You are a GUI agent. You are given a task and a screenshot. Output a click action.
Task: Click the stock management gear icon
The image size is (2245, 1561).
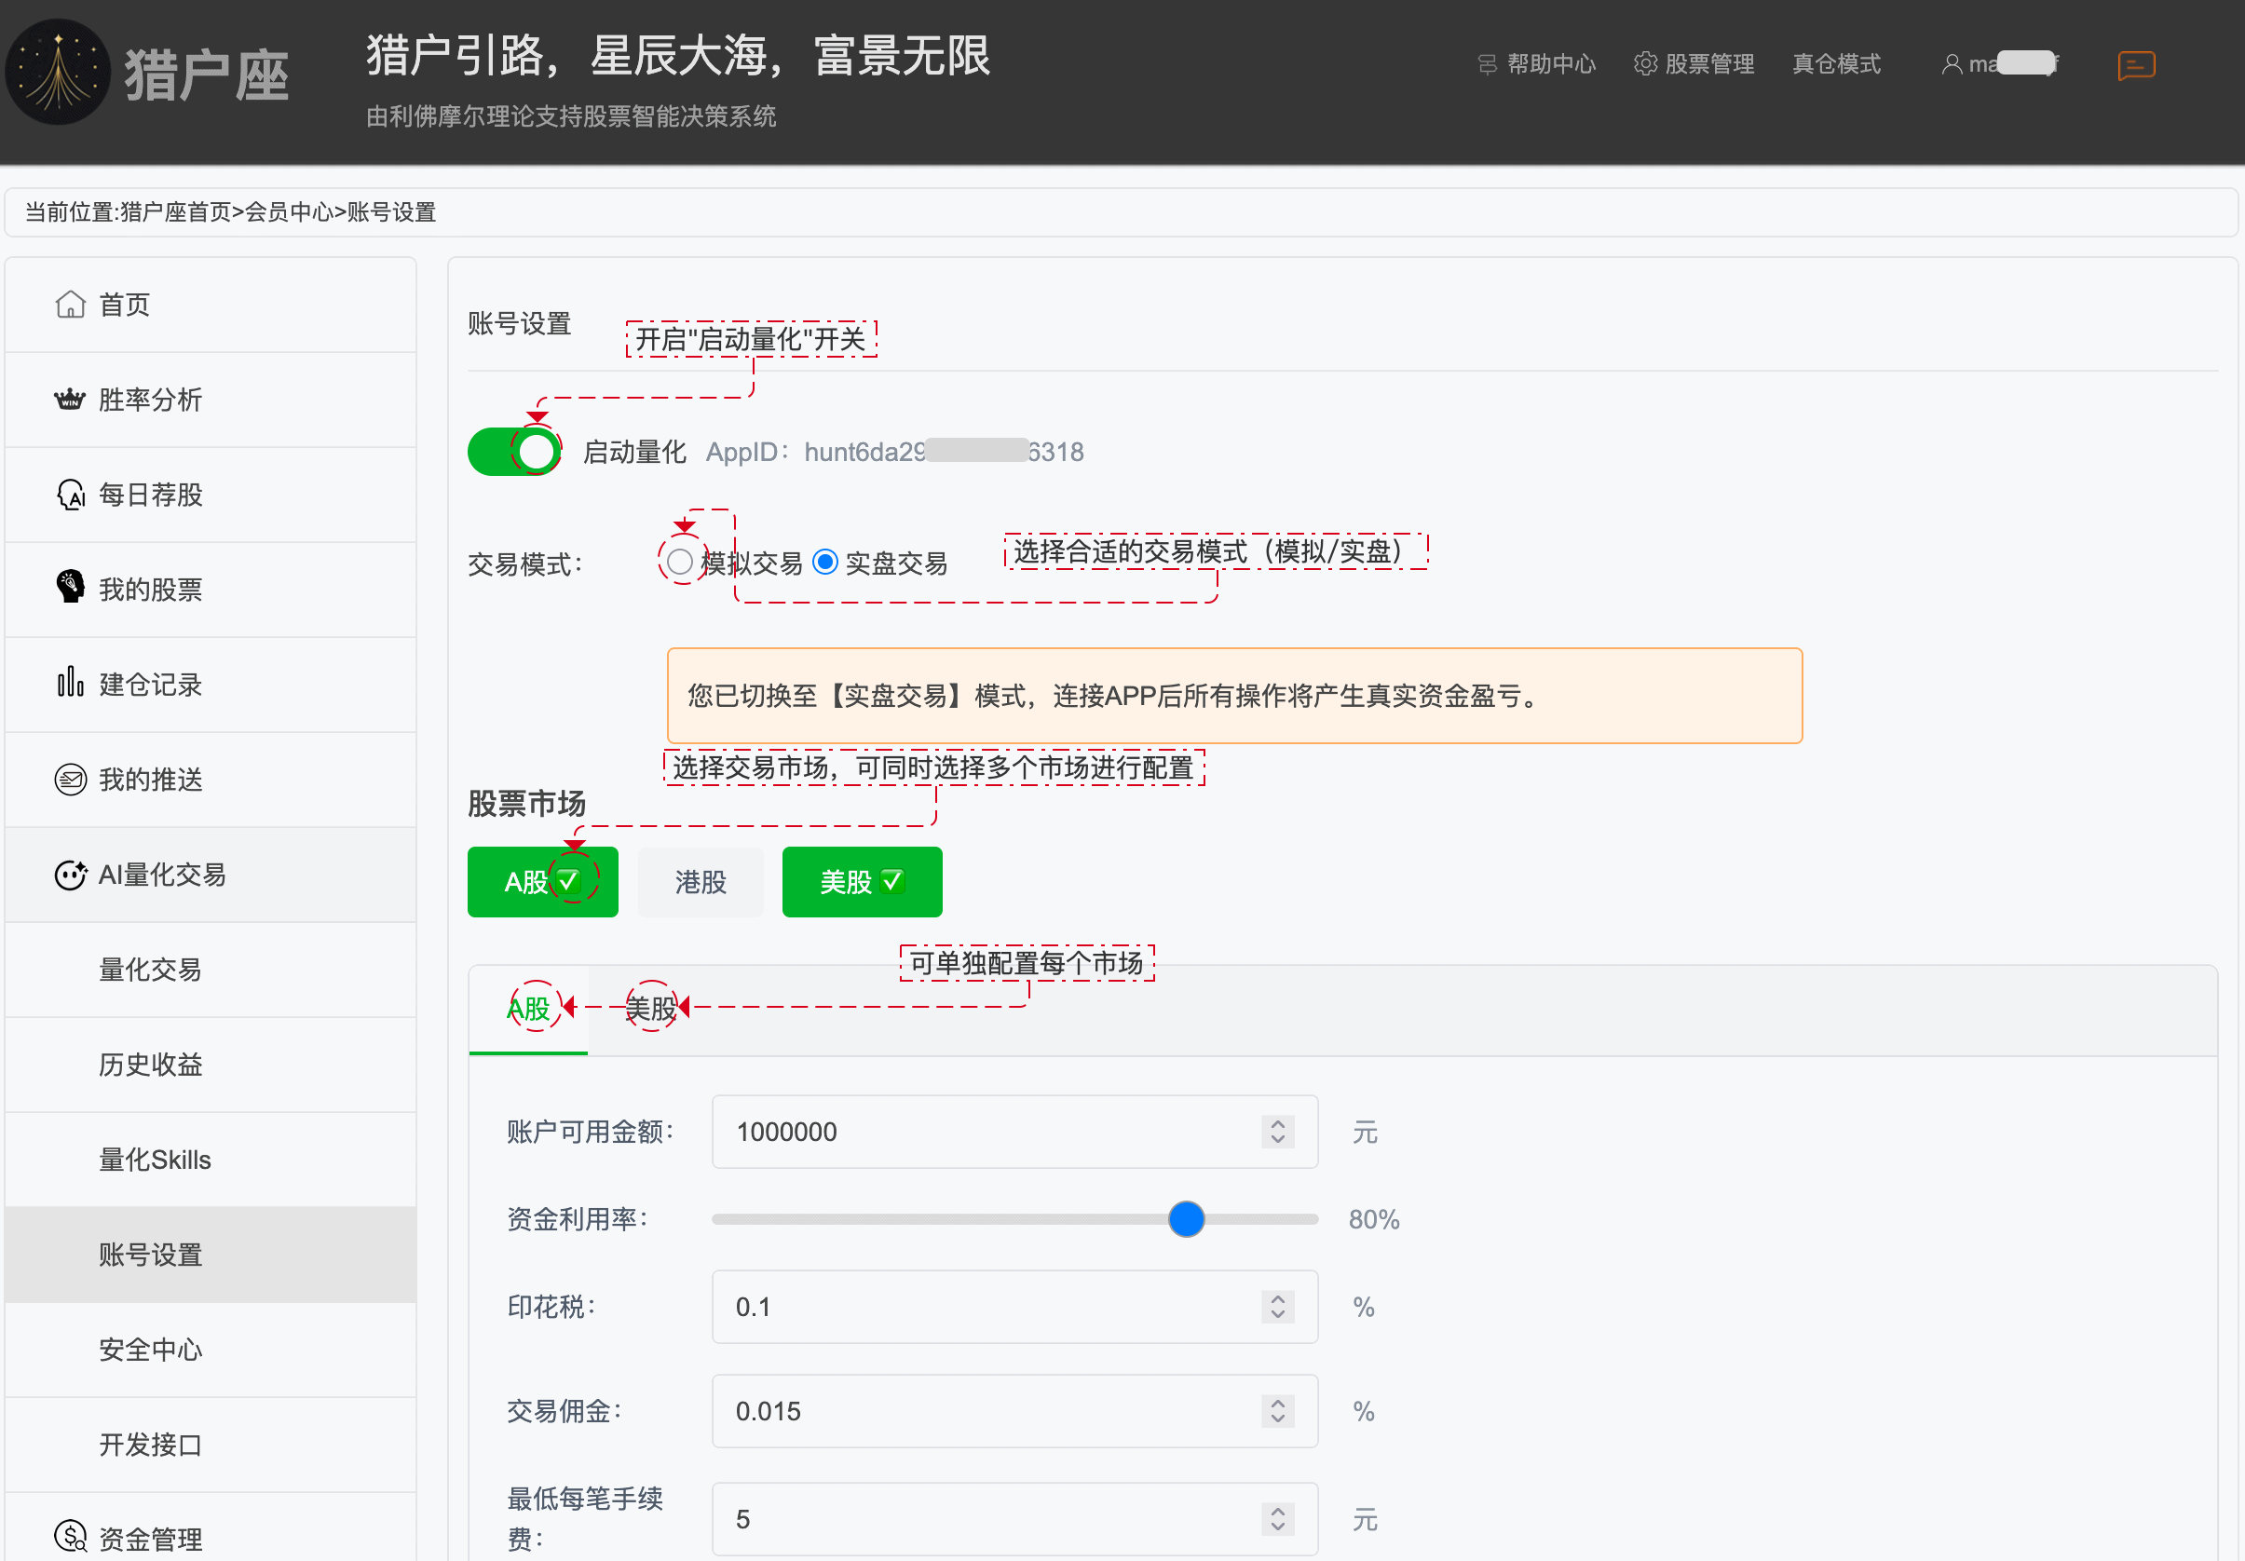tap(1646, 64)
